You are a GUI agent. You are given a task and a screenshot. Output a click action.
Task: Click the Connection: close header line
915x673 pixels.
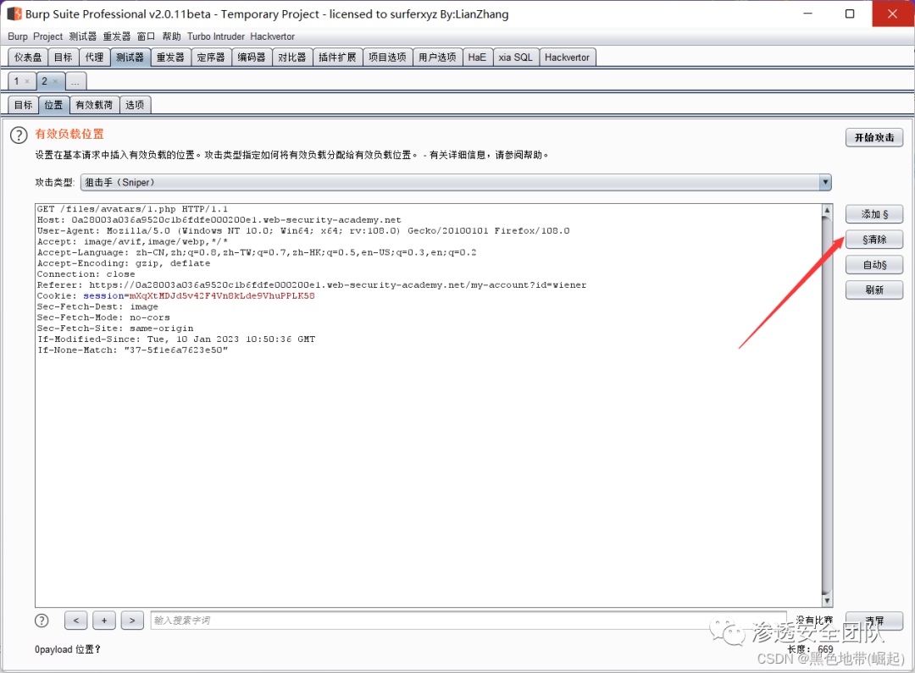click(x=86, y=274)
